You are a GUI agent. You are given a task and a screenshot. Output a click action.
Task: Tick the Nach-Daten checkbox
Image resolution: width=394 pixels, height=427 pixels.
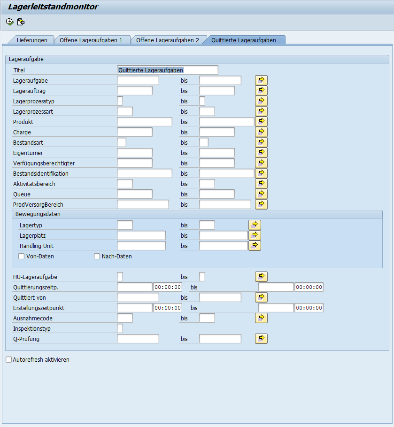point(97,256)
